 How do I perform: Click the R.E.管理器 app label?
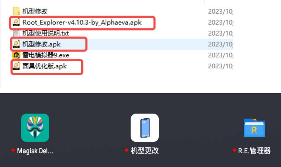pyautogui.click(x=254, y=151)
